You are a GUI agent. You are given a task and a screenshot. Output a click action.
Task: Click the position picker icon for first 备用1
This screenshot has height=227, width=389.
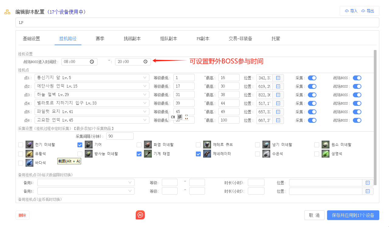tap(367, 183)
